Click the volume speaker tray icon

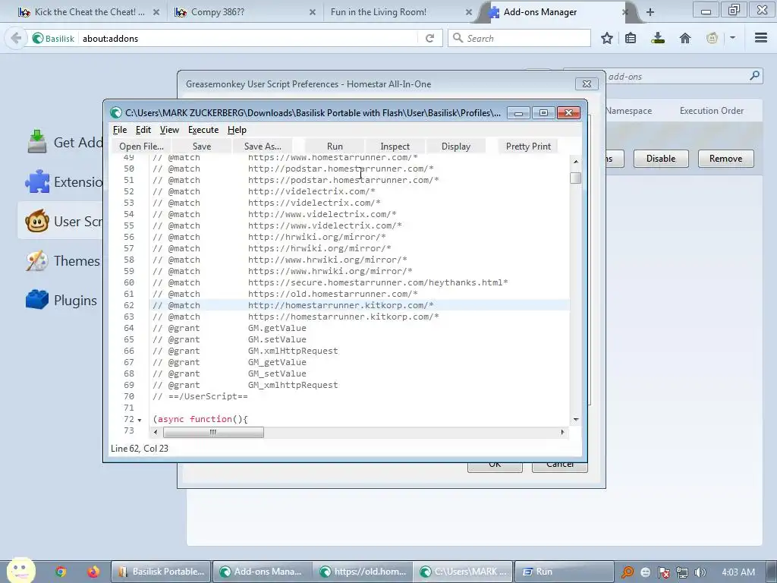[x=700, y=572]
